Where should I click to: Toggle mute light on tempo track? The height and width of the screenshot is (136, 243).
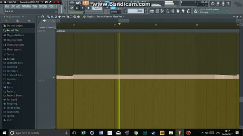[x=54, y=77]
